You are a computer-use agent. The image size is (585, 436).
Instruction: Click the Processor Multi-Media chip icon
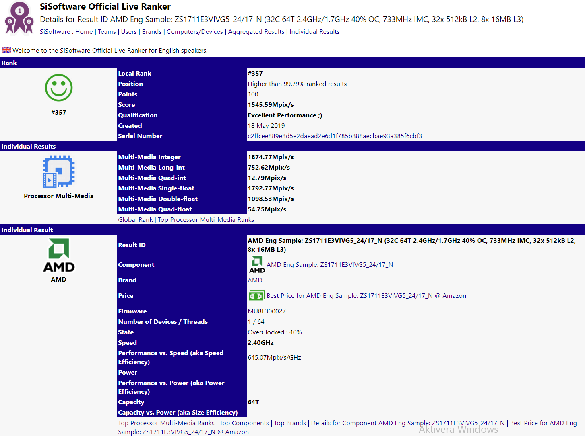(x=59, y=172)
